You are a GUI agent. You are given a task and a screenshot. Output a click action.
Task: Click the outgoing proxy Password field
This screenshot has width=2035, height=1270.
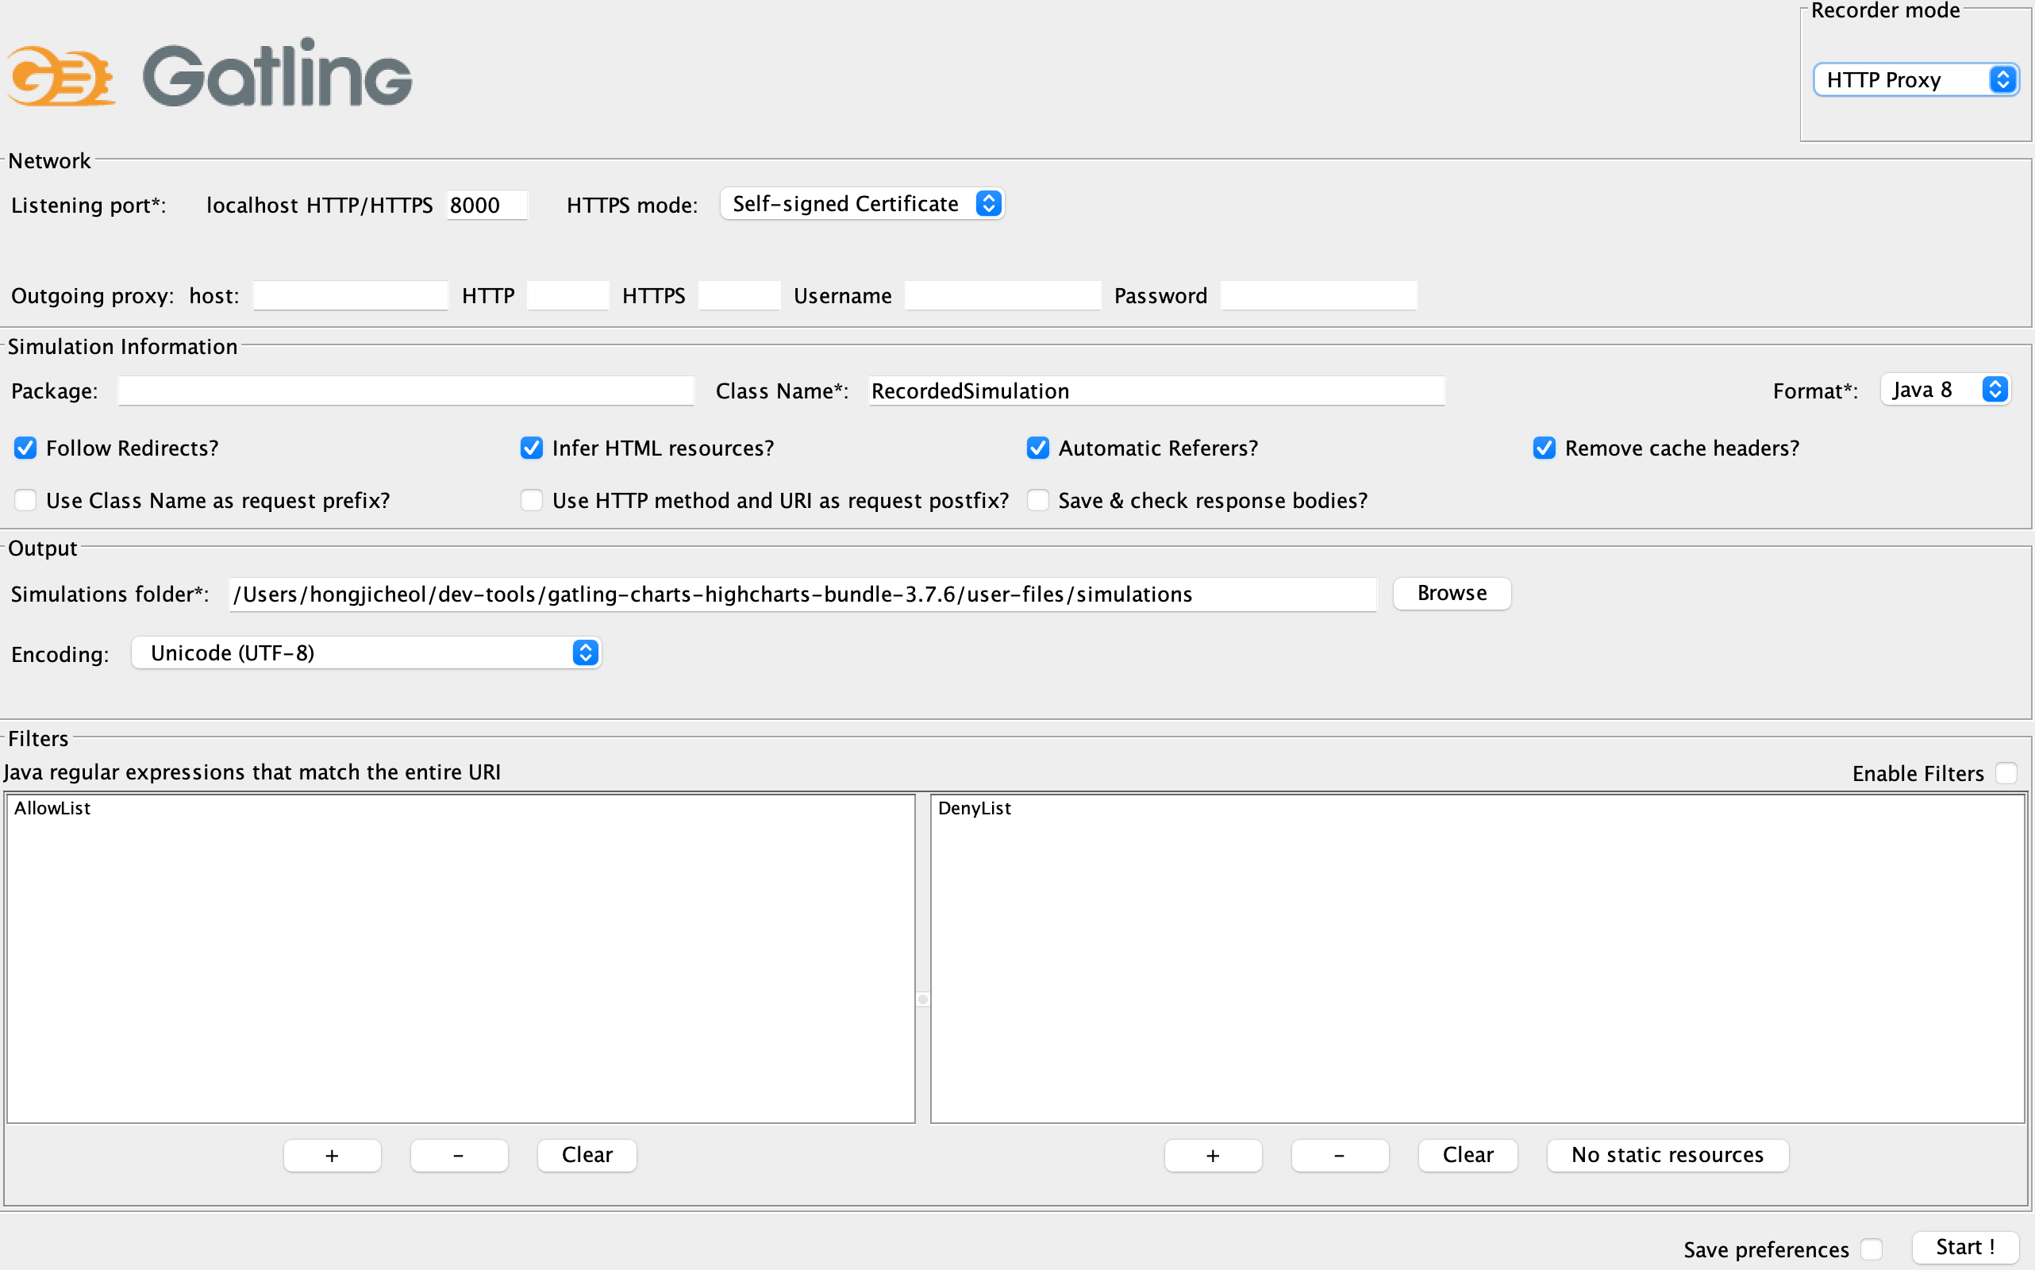(1318, 295)
